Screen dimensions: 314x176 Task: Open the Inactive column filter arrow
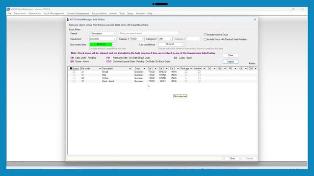pos(204,68)
